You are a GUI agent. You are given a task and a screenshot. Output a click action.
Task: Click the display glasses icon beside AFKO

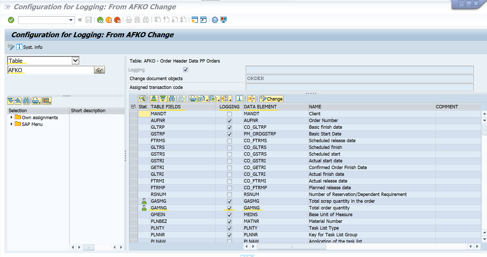[99, 70]
